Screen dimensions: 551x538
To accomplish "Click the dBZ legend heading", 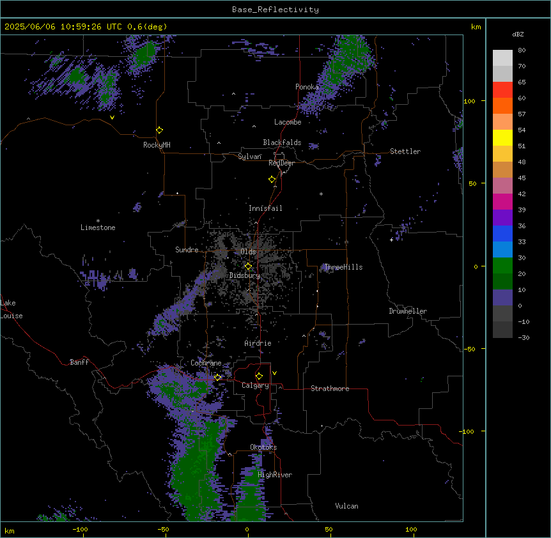I will pyautogui.click(x=518, y=35).
